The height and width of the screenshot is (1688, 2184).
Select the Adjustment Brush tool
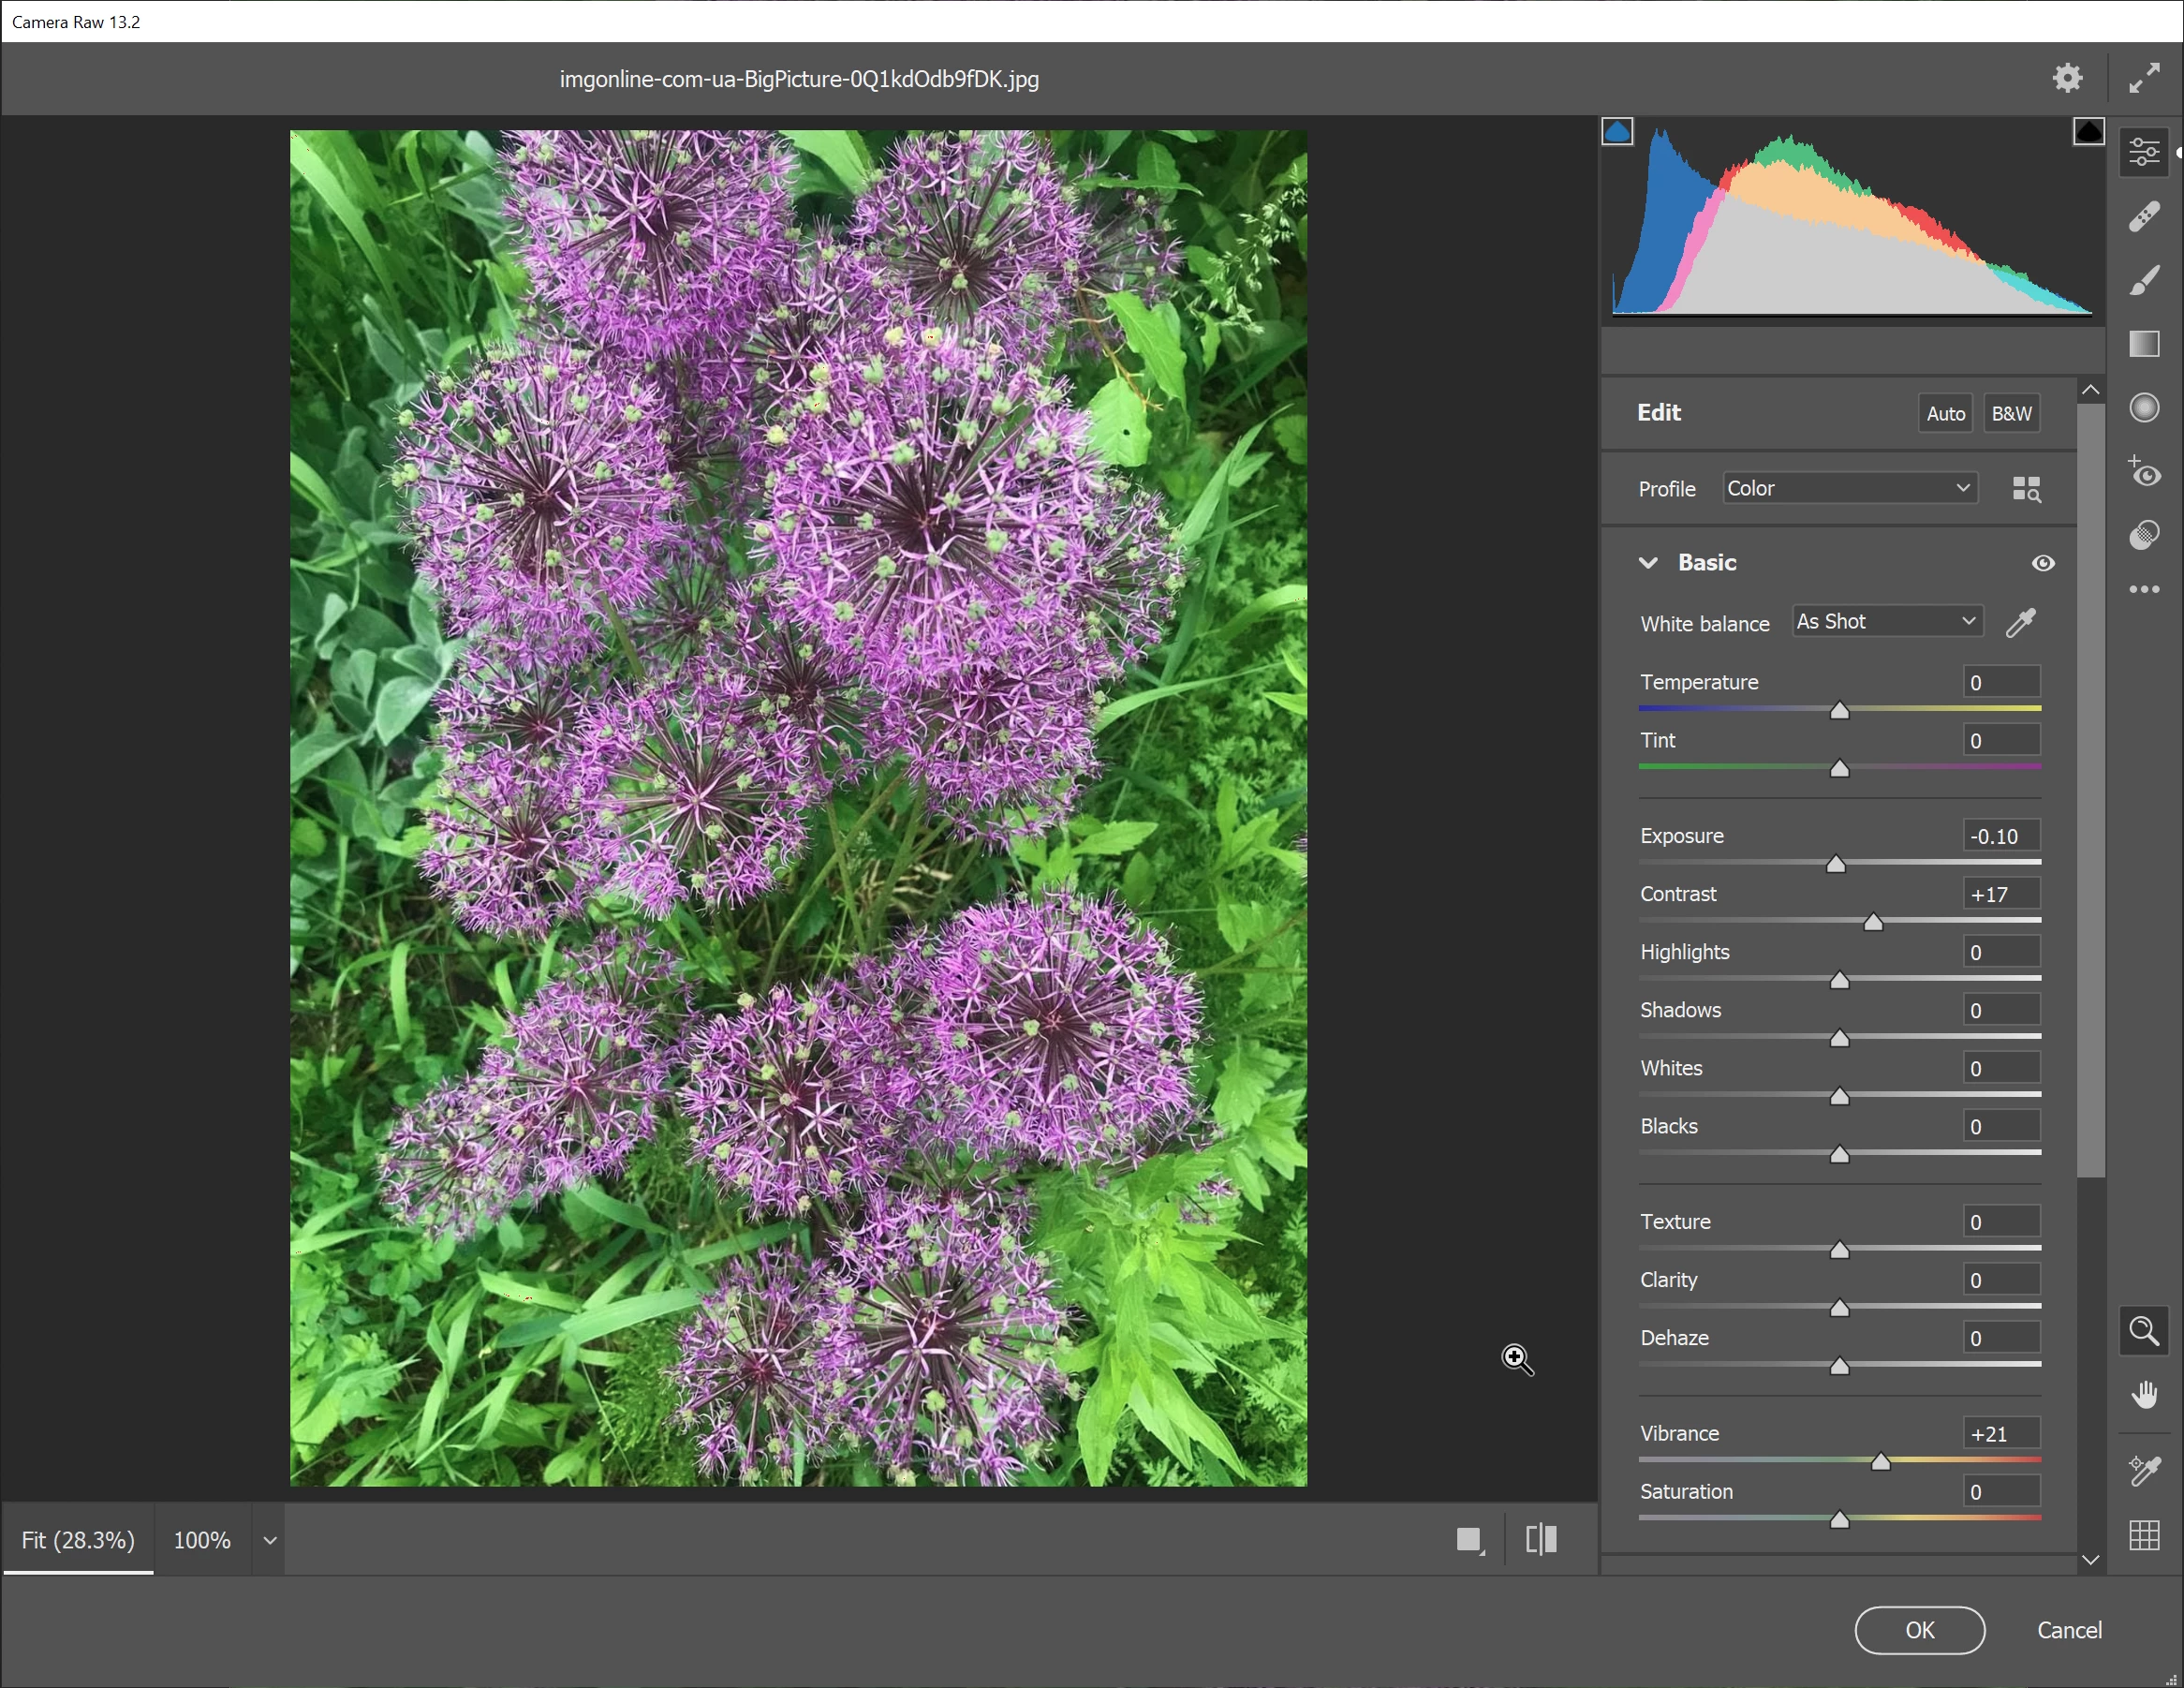(x=2144, y=280)
